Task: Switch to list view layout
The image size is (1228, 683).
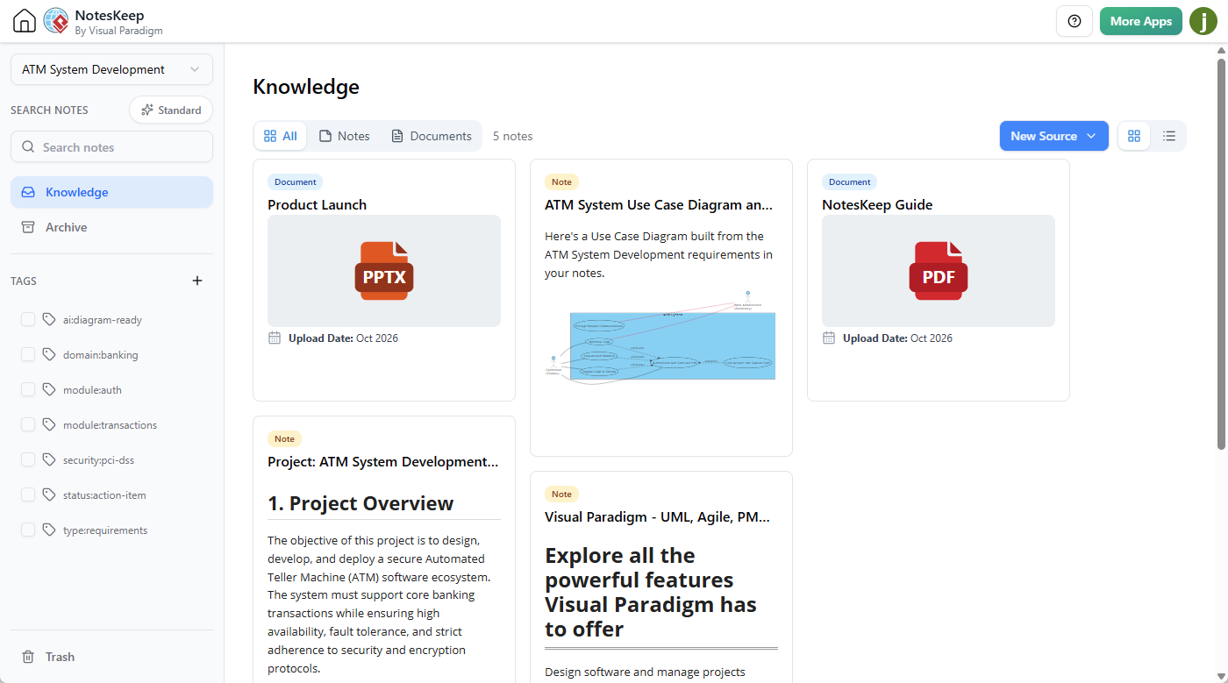Action: pos(1169,136)
